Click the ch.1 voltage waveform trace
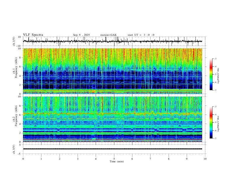231x178 pixels. click(112, 41)
